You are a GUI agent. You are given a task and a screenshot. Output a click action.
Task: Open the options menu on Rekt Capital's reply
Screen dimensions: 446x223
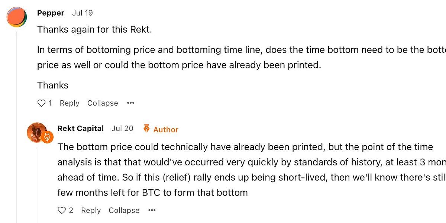(x=152, y=210)
